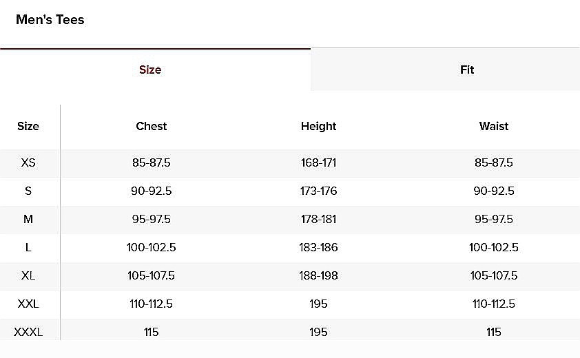580x358 pixels.
Task: Click the Men's Tees heading
Action: click(50, 20)
